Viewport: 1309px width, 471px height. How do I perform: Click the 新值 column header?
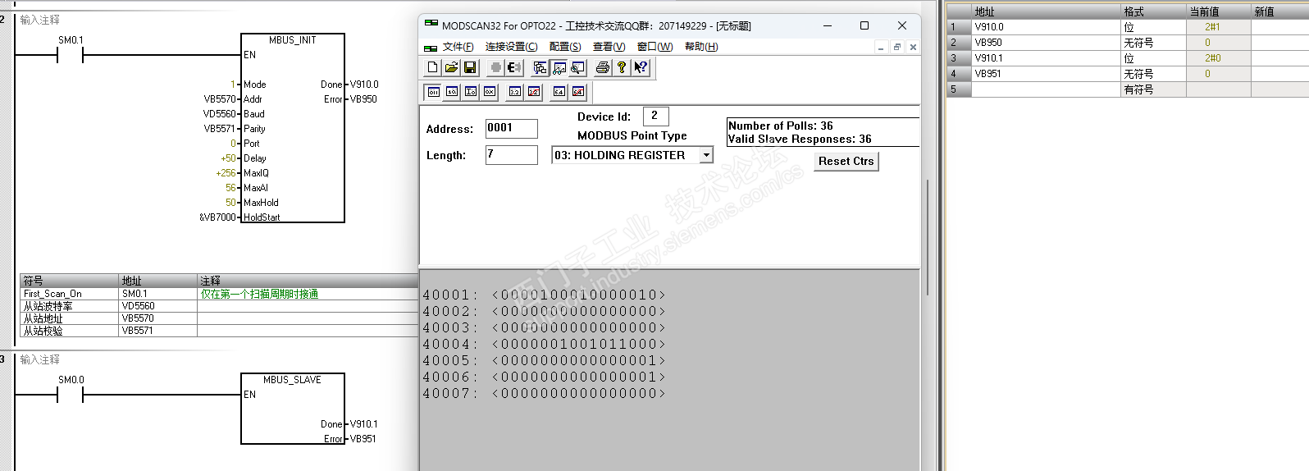[x=1279, y=11]
